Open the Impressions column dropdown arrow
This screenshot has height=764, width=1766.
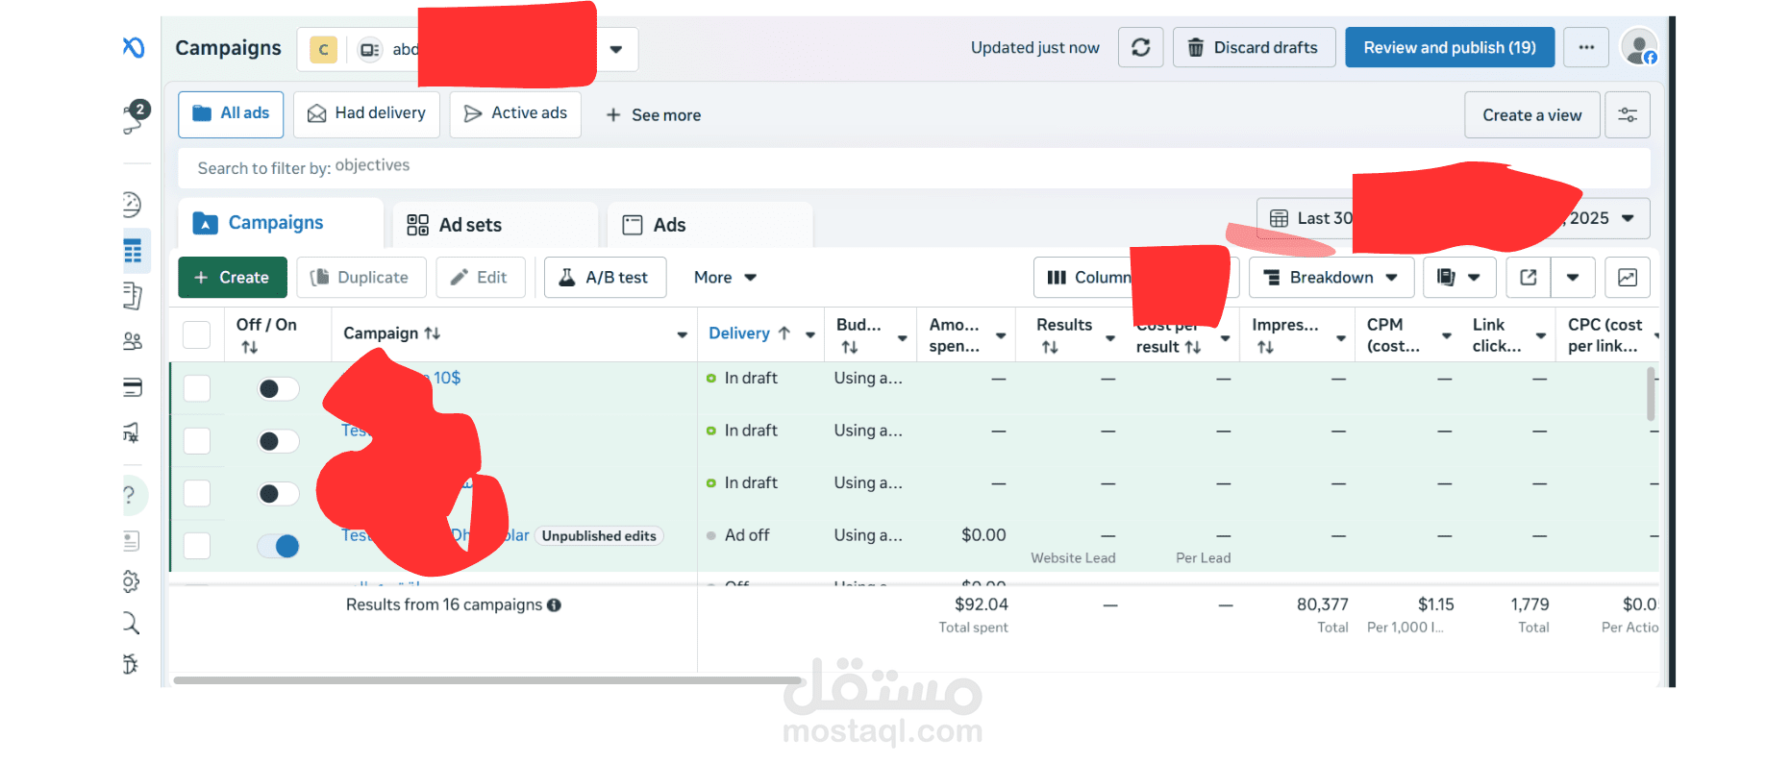(1341, 337)
